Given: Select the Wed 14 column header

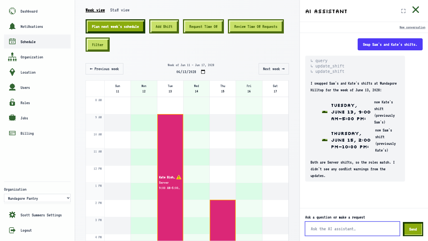Looking at the screenshot, I should tap(196, 89).
